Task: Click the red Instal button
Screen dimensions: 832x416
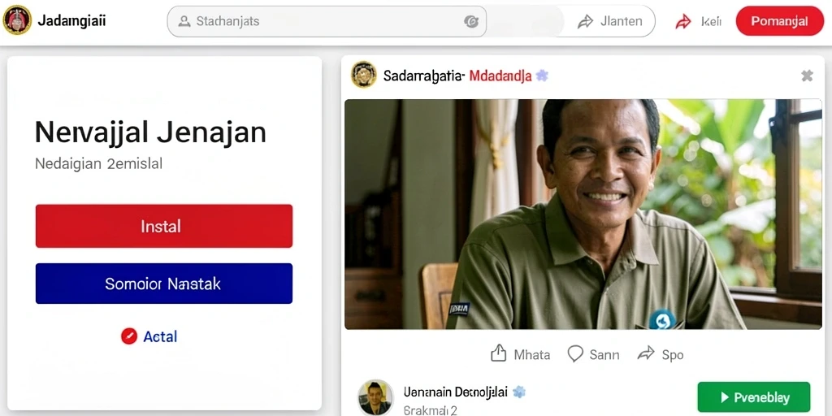Action: [164, 226]
